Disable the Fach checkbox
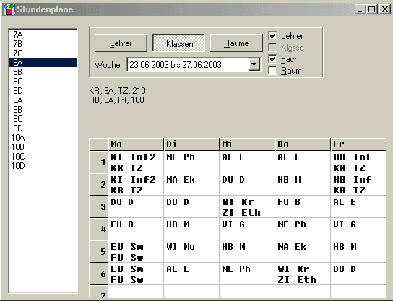 pyautogui.click(x=272, y=59)
